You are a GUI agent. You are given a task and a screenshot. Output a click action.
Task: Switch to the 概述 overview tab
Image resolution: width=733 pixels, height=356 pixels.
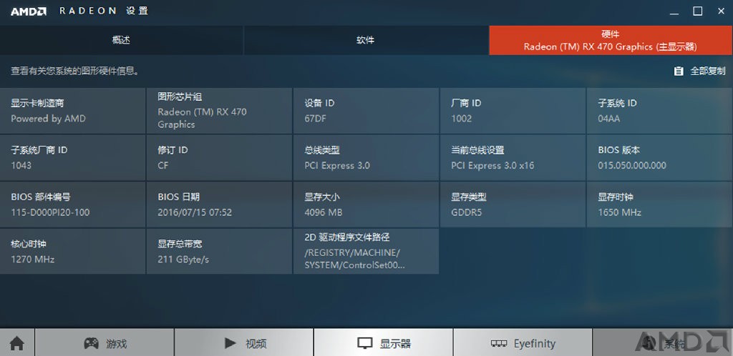click(122, 40)
